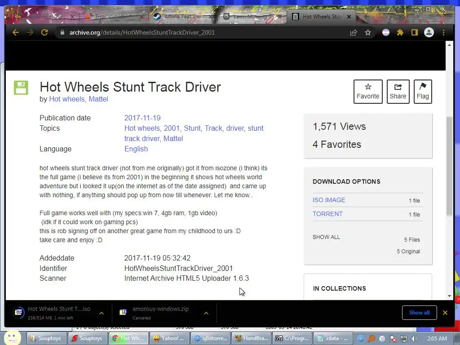Screen dimensions: 460x345
Task: Reload the archive.org page
Action: [x=44, y=32]
